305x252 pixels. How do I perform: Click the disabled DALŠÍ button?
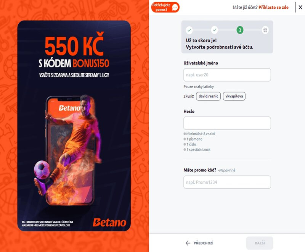(x=260, y=243)
